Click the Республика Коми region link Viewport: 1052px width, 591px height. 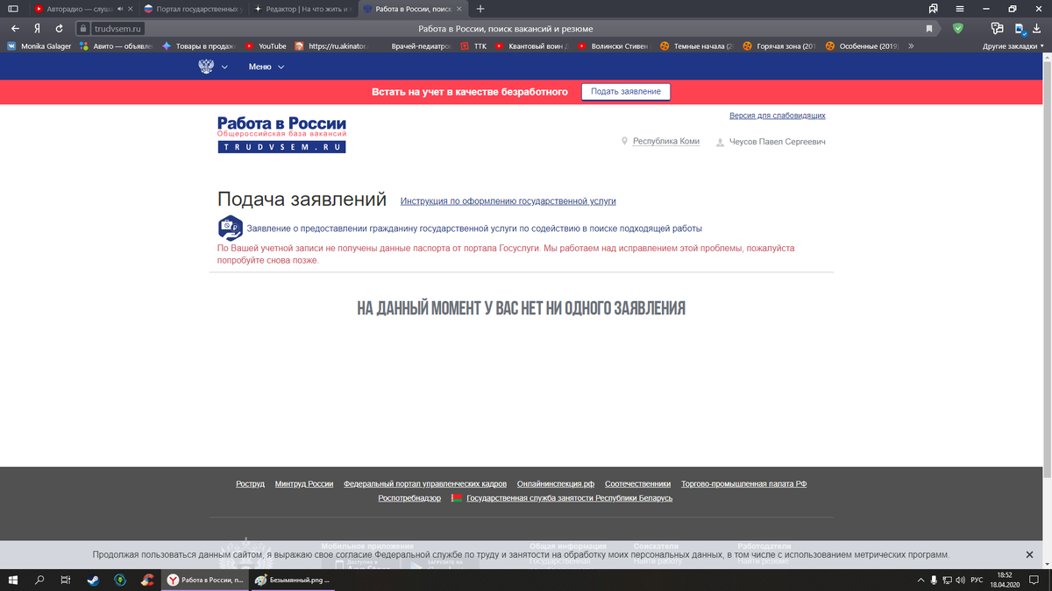(x=666, y=141)
